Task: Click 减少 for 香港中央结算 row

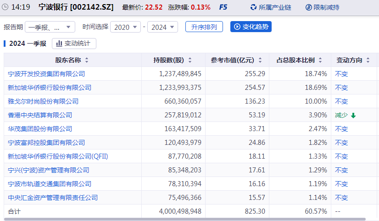Action: 341,115
